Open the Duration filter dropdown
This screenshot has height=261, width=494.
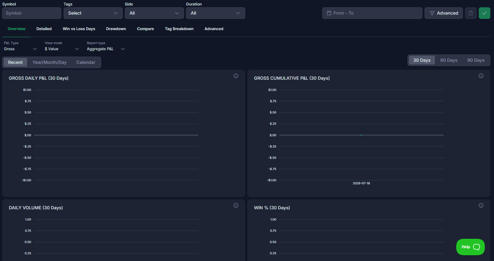(x=215, y=13)
